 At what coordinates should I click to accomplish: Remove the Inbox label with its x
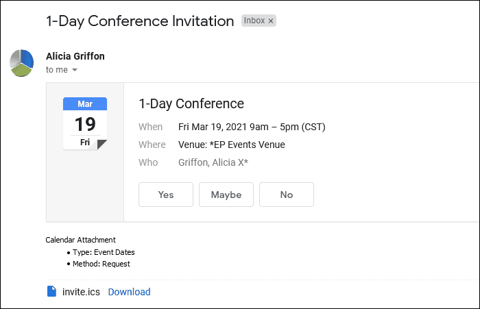pos(271,21)
